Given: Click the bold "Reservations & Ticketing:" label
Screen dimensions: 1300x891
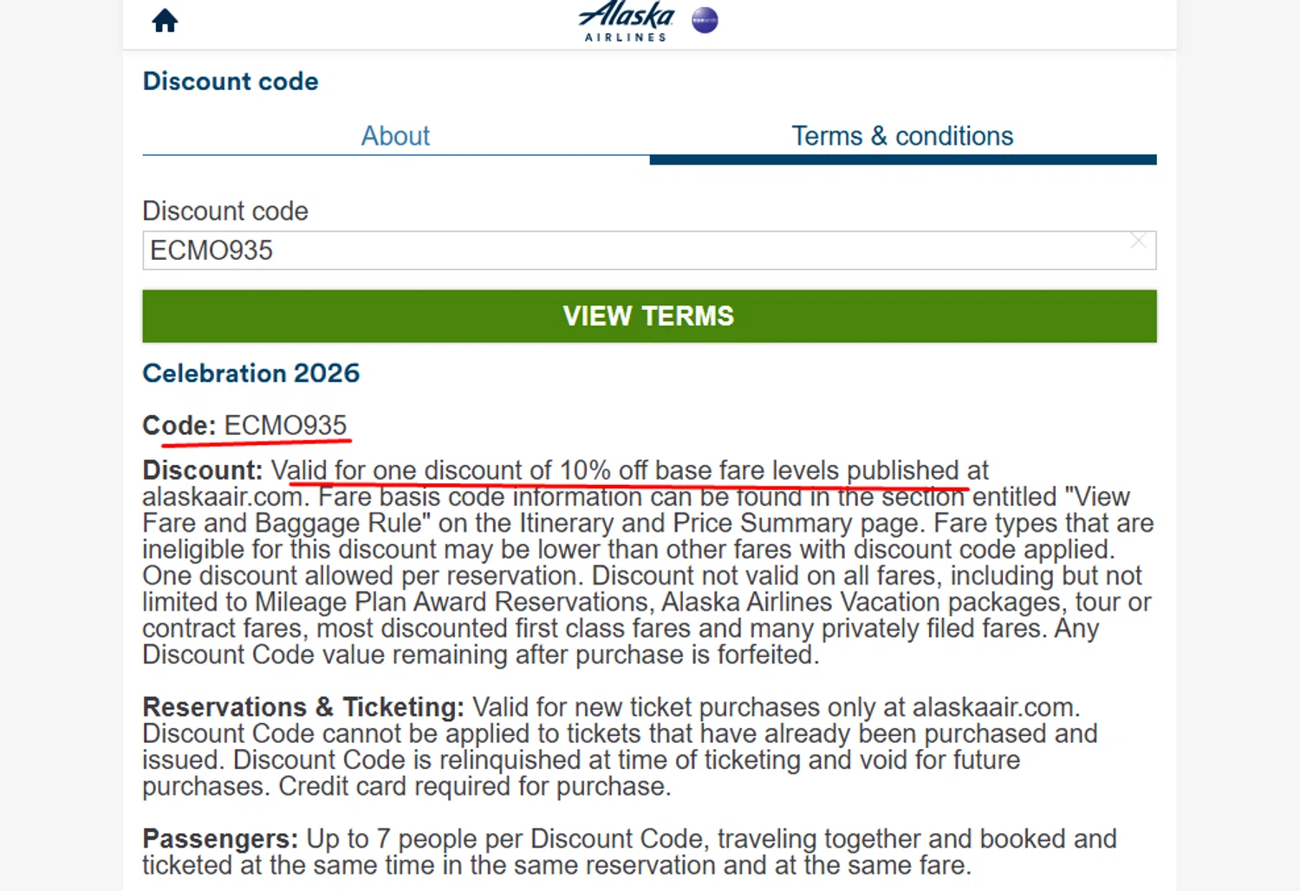Looking at the screenshot, I should click(303, 707).
